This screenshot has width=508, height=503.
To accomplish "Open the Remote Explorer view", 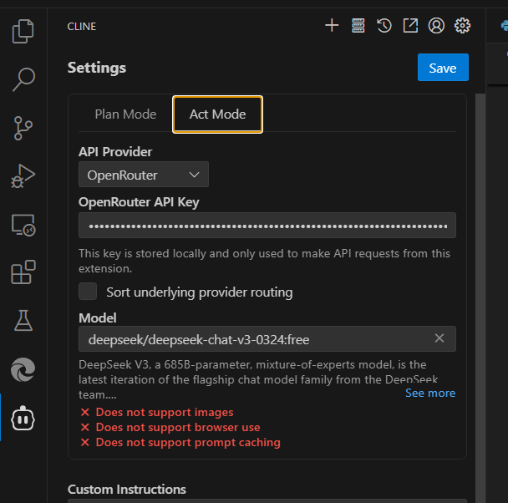I will tap(23, 224).
